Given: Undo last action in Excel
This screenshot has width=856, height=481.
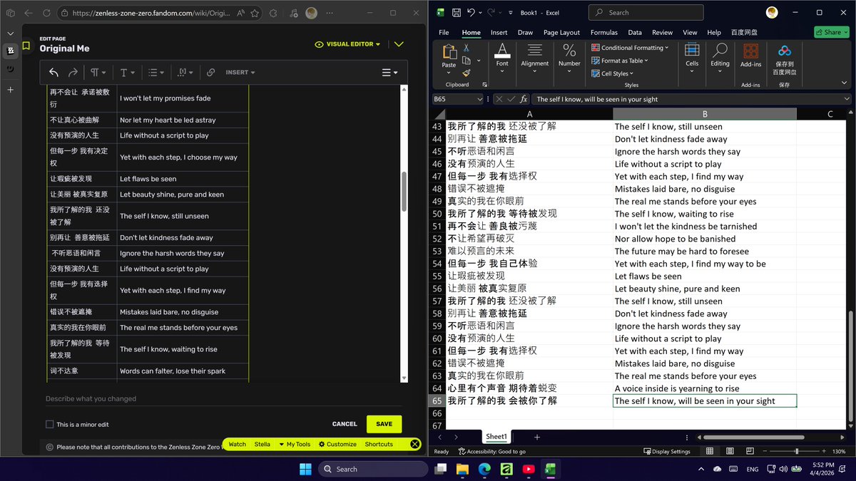Looking at the screenshot, I should pyautogui.click(x=471, y=13).
